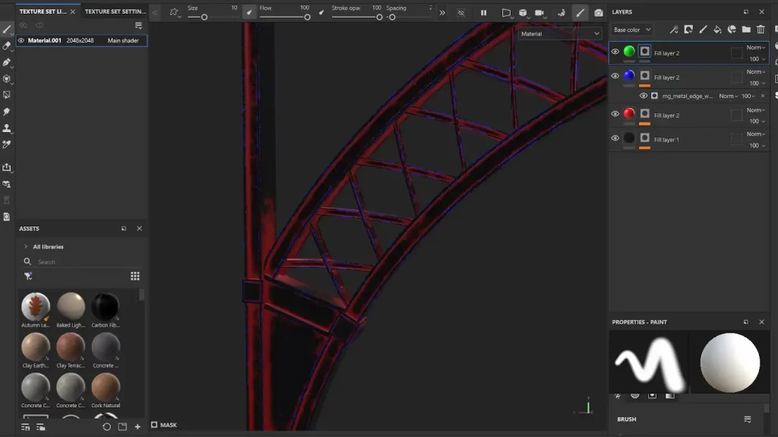Select the Material.001 texture set

(45, 40)
